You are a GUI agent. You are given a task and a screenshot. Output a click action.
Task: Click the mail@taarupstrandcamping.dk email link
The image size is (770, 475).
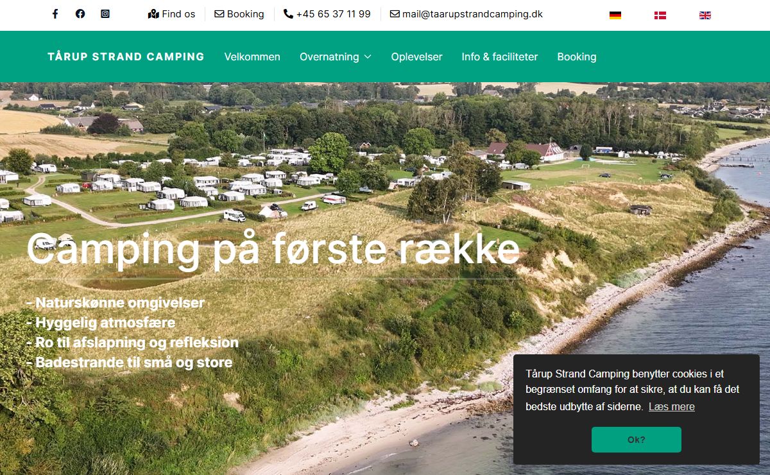[472, 13]
